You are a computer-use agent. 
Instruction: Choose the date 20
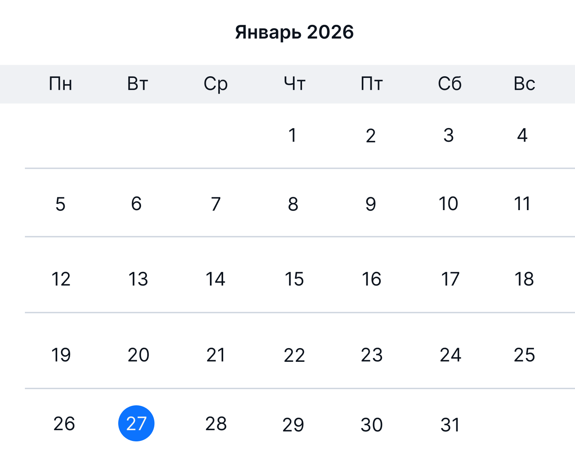[x=138, y=355]
